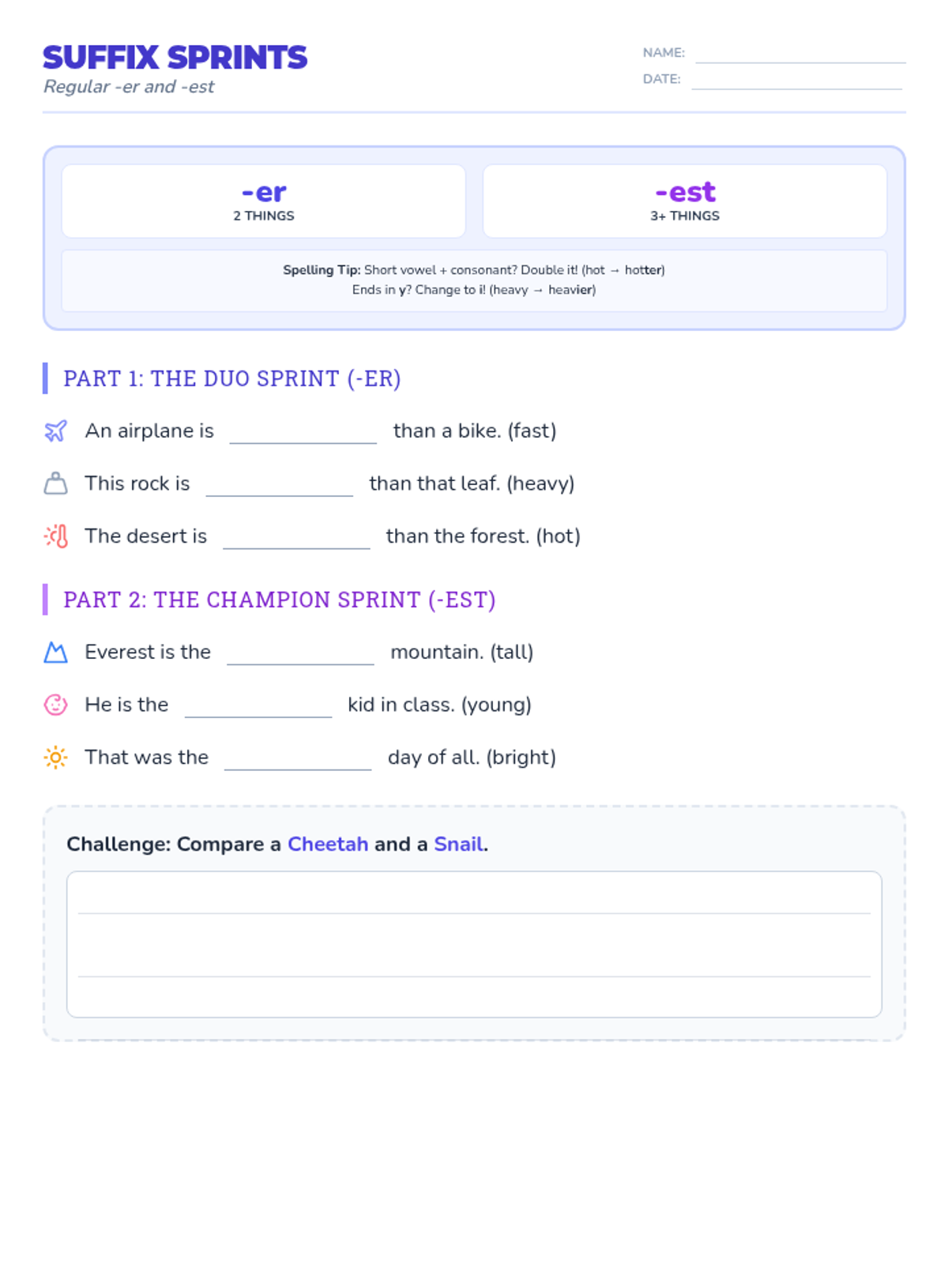Click the Challenge answer writing box

pyautogui.click(x=474, y=944)
